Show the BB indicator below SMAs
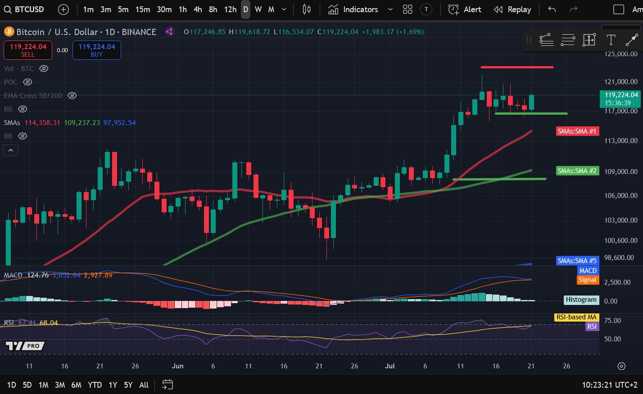 click(23, 136)
